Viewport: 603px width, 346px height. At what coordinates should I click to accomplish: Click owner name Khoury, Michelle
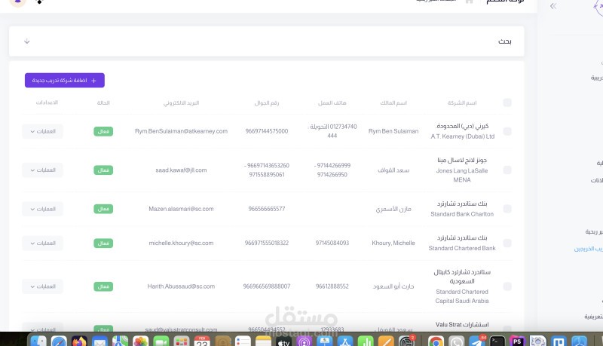point(393,243)
